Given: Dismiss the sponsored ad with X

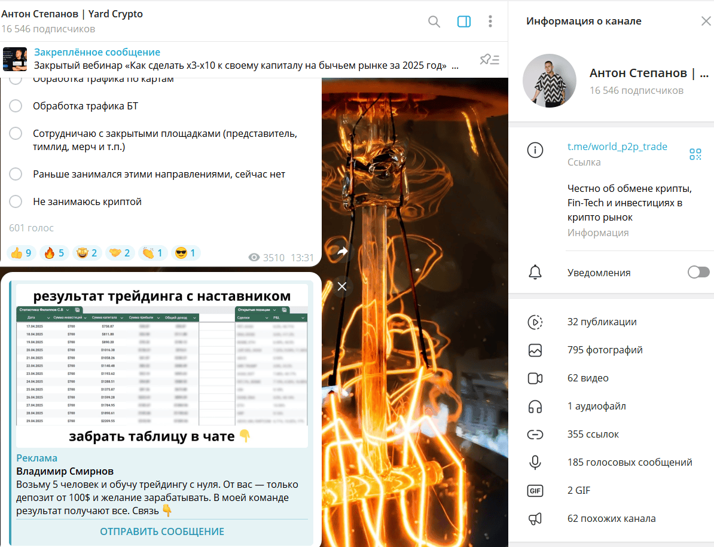Looking at the screenshot, I should pyautogui.click(x=342, y=286).
